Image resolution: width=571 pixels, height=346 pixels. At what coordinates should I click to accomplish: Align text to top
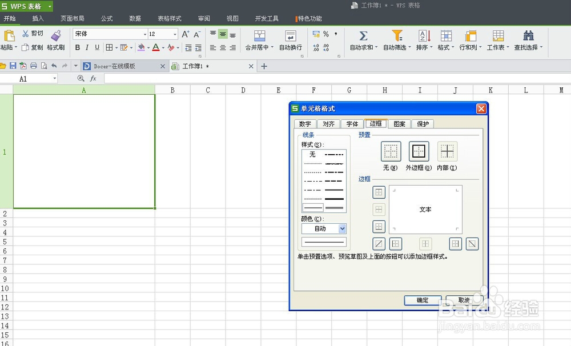(x=213, y=34)
